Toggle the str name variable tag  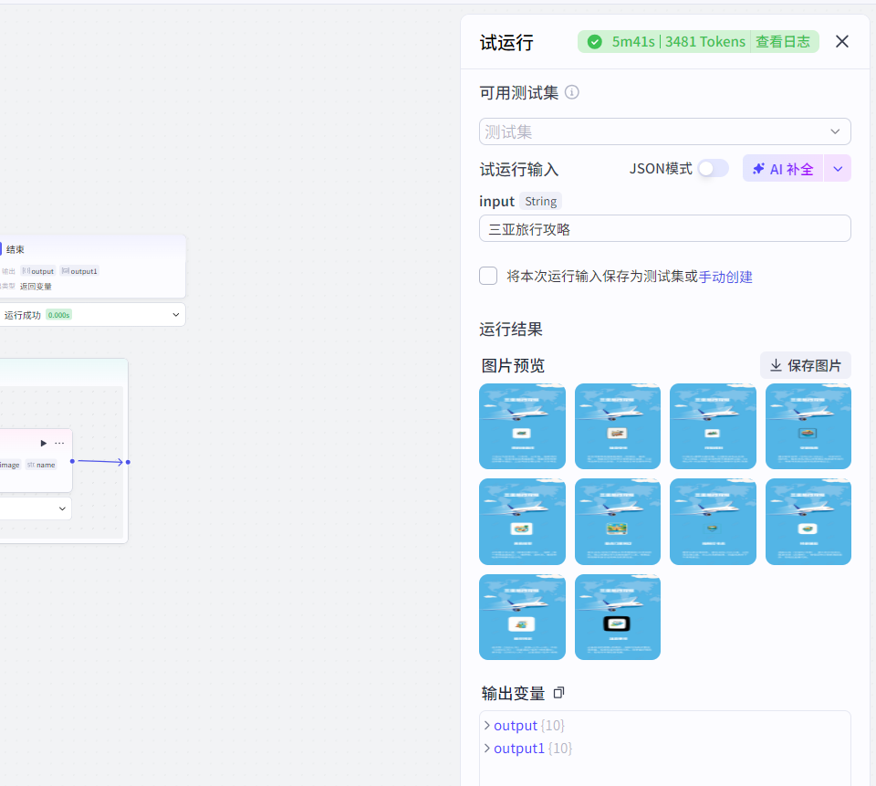pos(40,465)
